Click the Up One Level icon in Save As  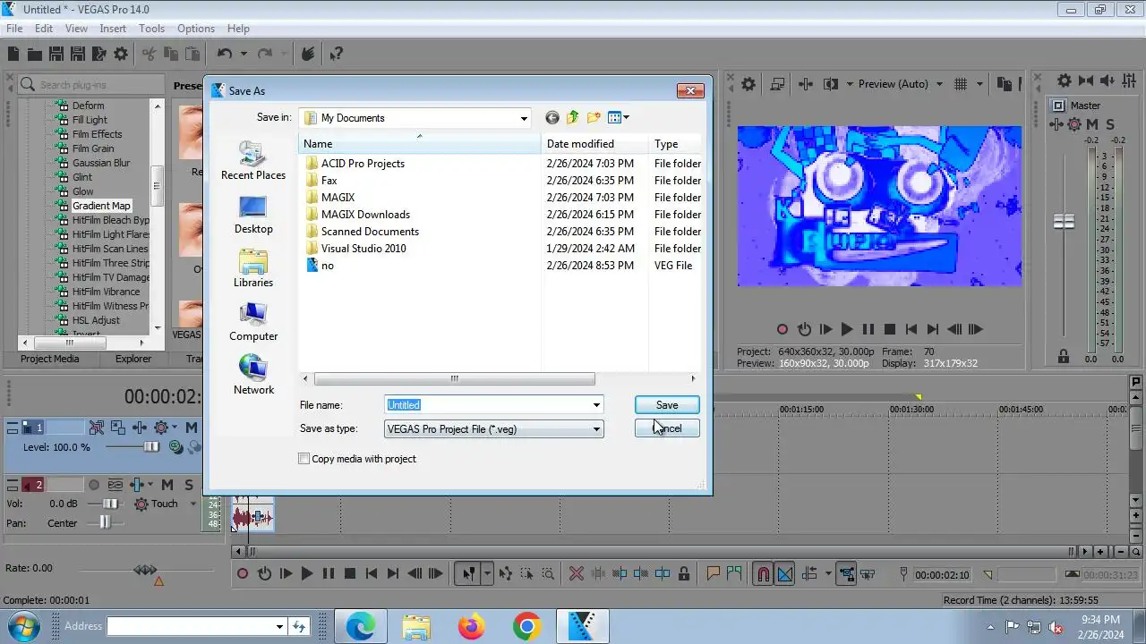coord(572,117)
